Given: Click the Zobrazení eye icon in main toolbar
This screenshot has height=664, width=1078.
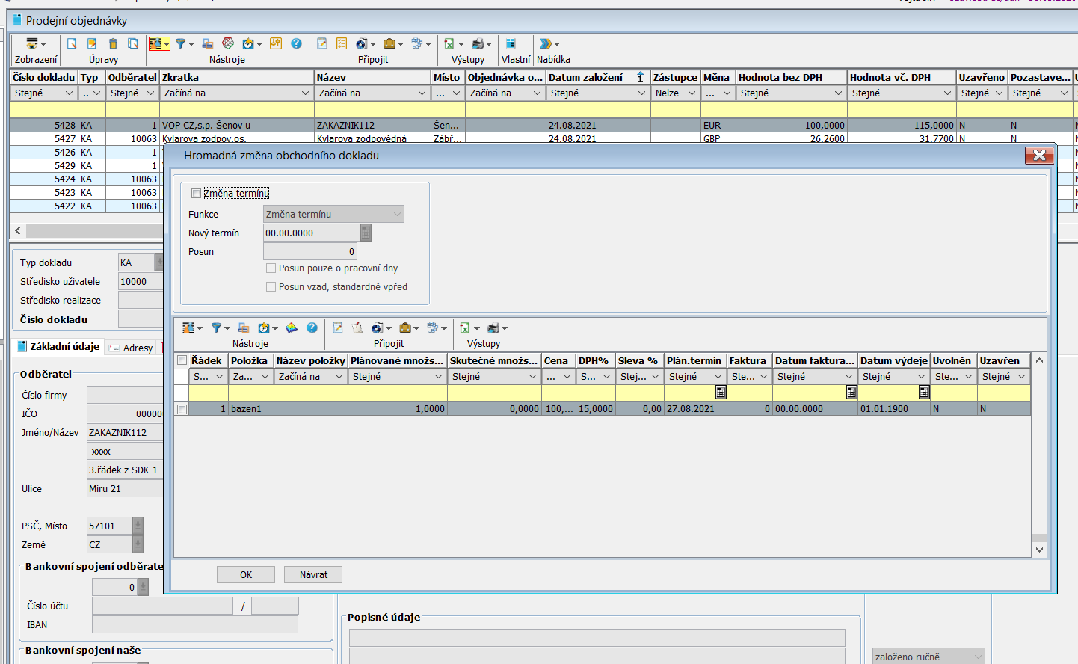Looking at the screenshot, I should [32, 44].
